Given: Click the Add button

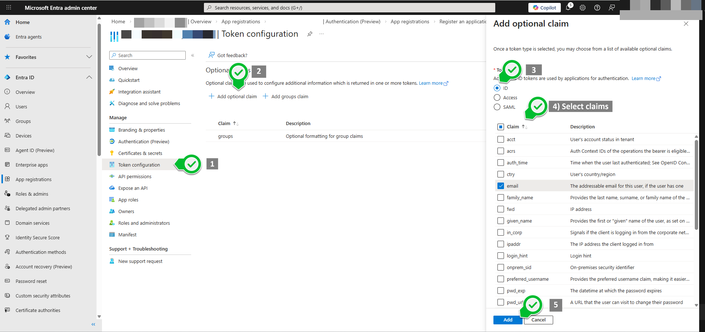Looking at the screenshot, I should point(508,320).
